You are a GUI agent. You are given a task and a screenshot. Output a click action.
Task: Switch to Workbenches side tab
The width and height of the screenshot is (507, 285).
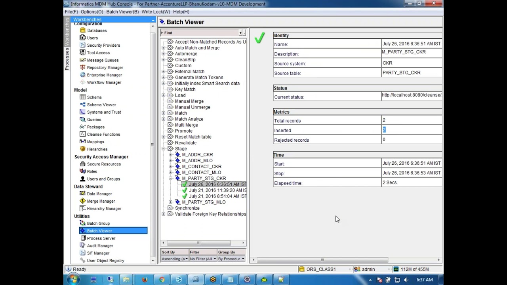click(67, 32)
